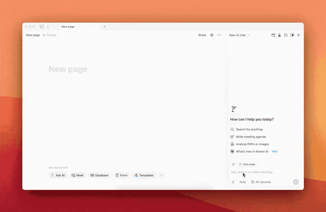
Task: Click the mention icon before New page chip
Action: [x=233, y=164]
